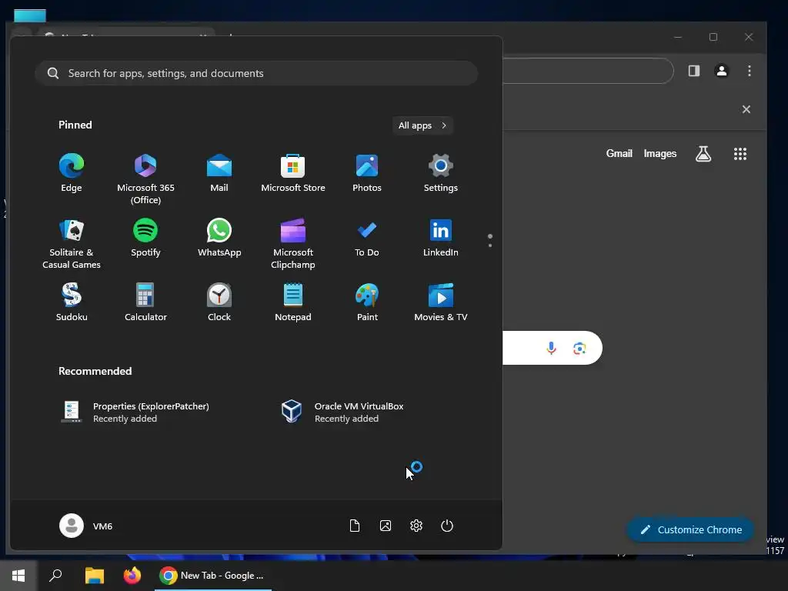
Task: Open the LinkedIn app
Action: (x=440, y=238)
